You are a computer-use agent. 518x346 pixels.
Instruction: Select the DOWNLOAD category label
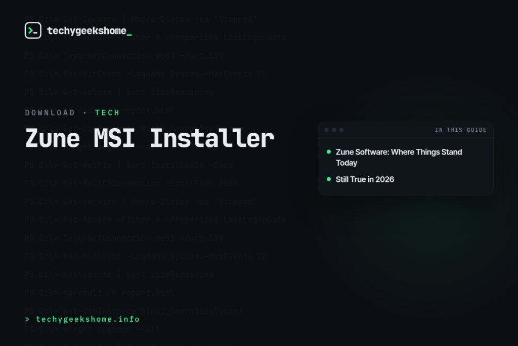pos(50,112)
